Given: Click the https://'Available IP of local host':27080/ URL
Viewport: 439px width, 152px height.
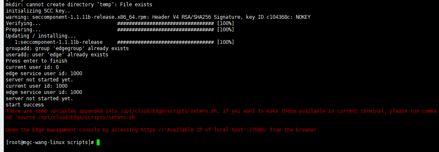Looking at the screenshot, I should click(x=204, y=130).
